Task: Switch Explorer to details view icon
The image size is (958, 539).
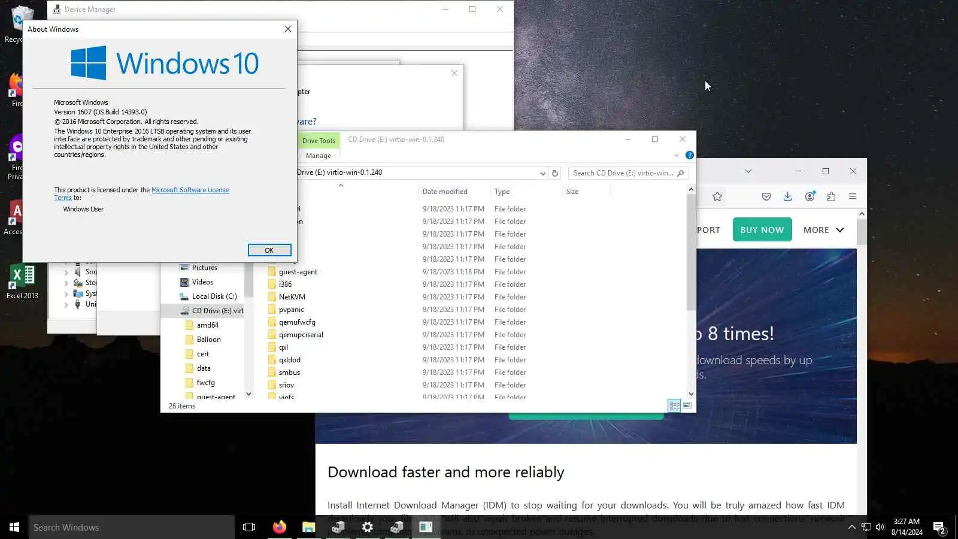Action: pos(675,405)
